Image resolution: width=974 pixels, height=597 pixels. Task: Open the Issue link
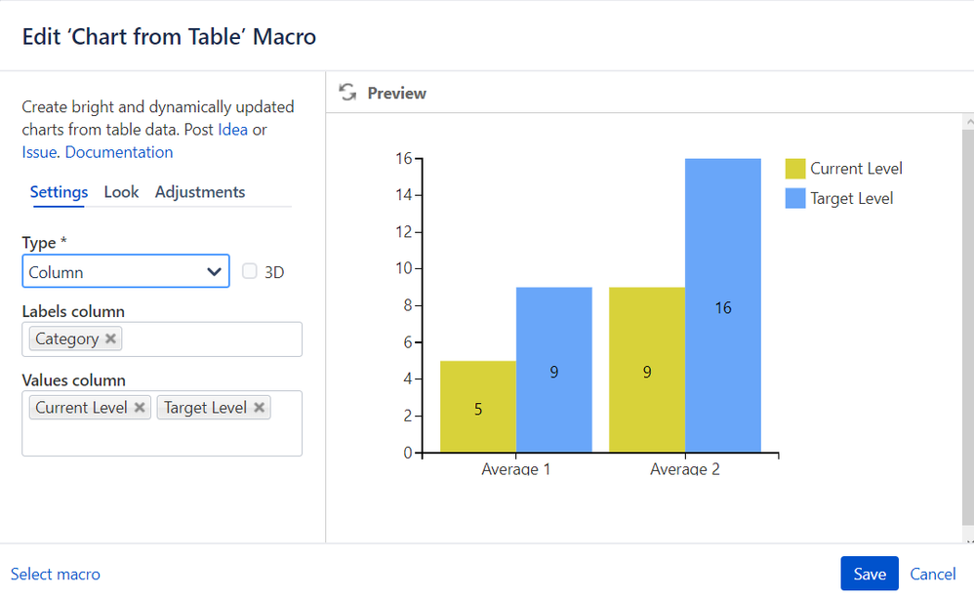[39, 152]
